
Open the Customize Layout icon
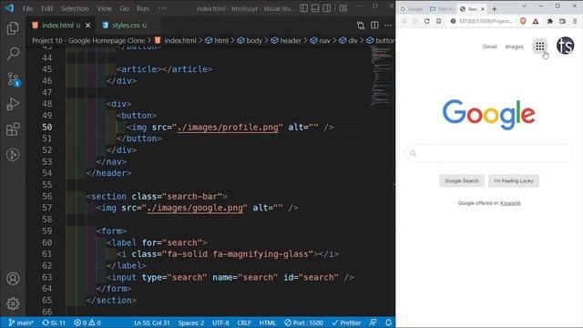[343, 8]
